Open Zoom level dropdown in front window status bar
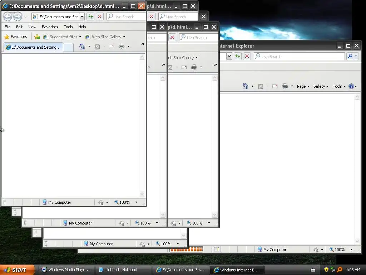Viewport: 366px width, 275px height. coord(136,202)
